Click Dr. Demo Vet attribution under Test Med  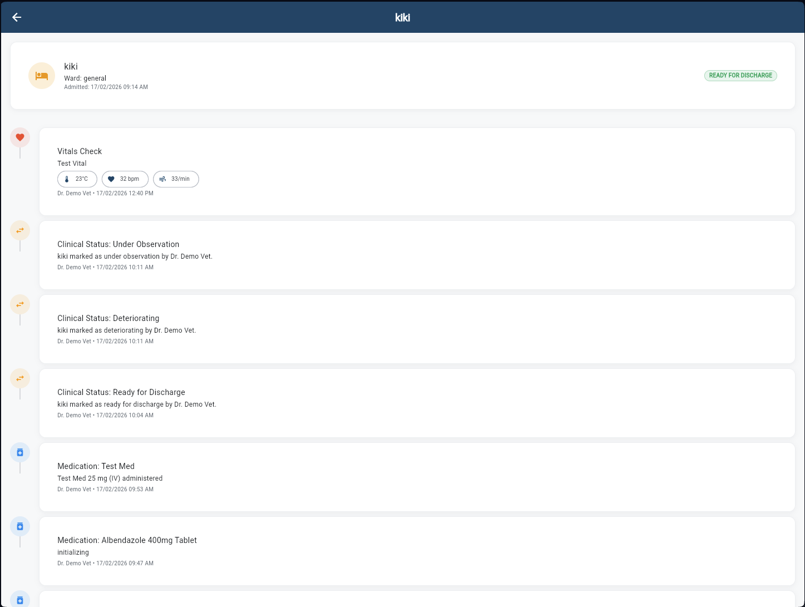75,489
